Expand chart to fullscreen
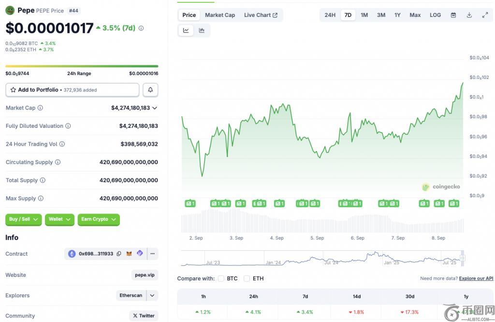Screen dimensions: 495x322 click(485, 15)
